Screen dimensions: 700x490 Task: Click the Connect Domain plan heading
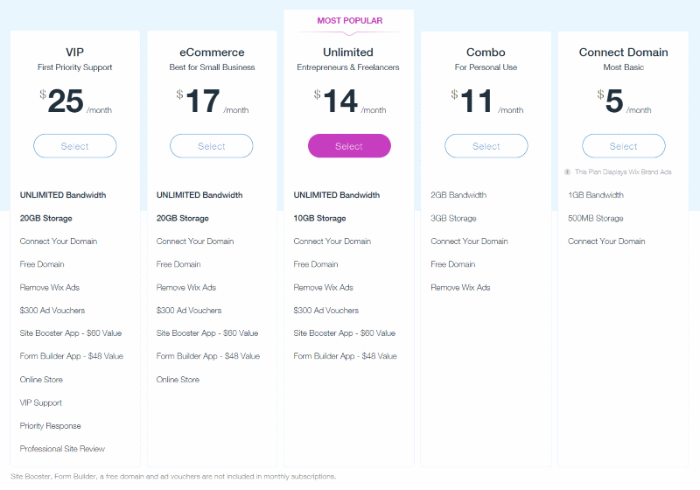click(624, 52)
